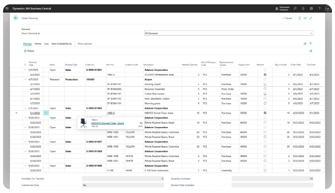Viewport: 335px width, 193px height.
Task: Open the Show Demand as dropdown
Action: point(229,33)
